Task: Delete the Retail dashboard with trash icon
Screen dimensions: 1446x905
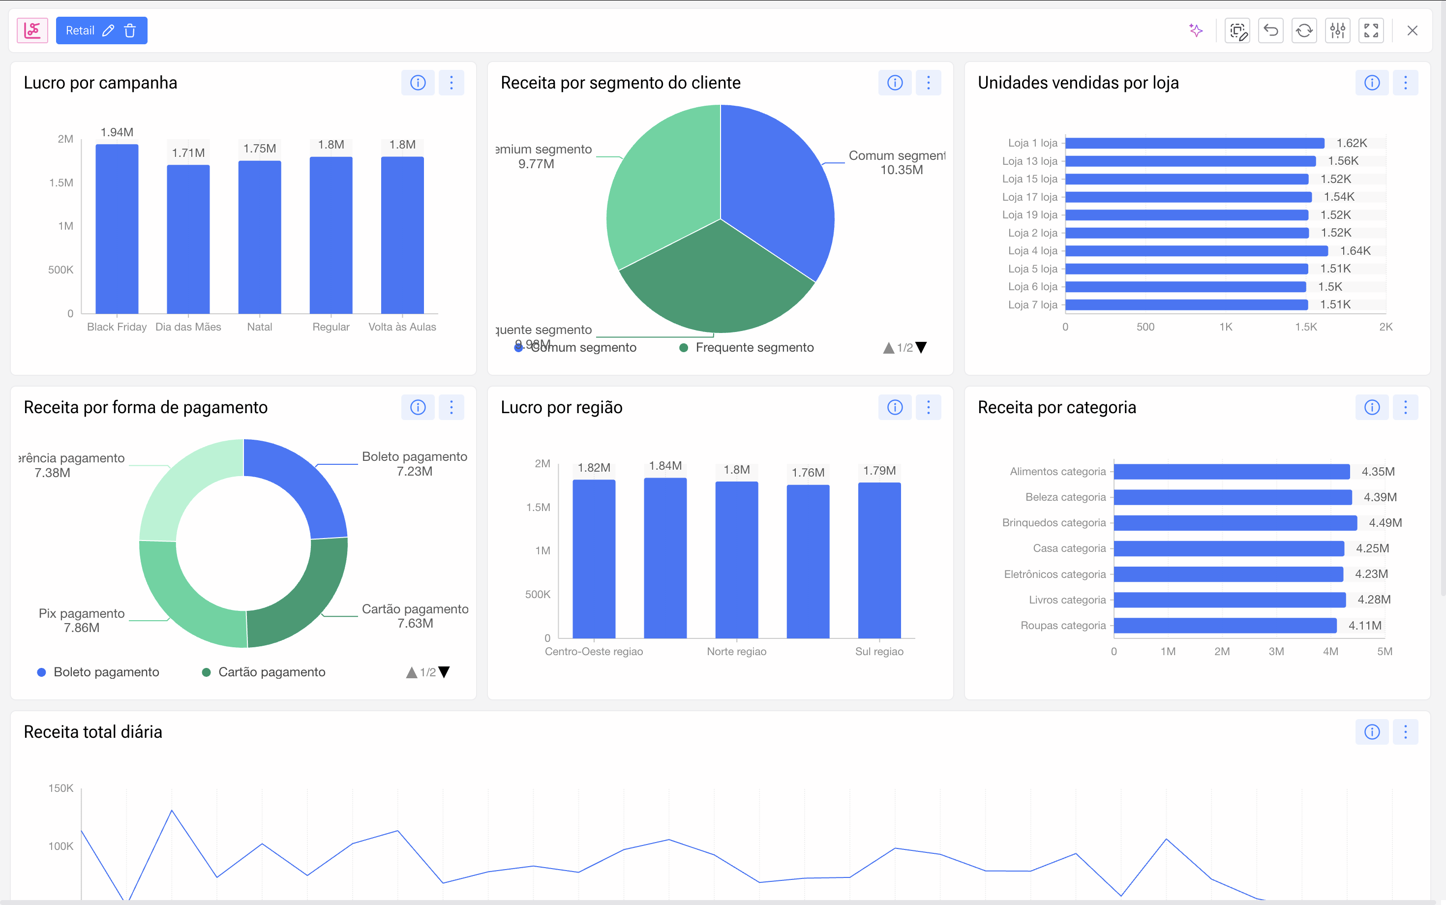Action: (x=130, y=30)
